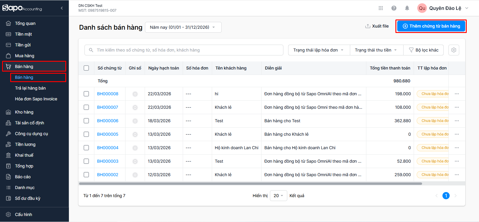Check the box for BH000007
Screen dimensions: 479x222
pos(86,107)
